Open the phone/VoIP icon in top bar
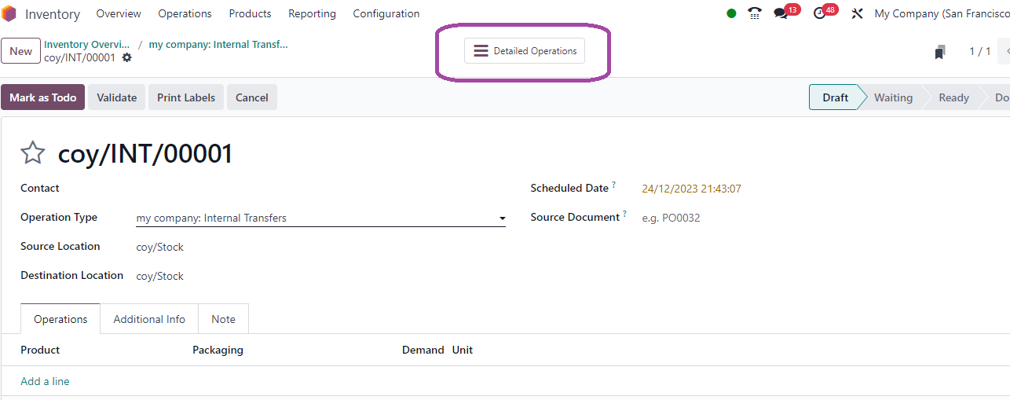 (755, 13)
